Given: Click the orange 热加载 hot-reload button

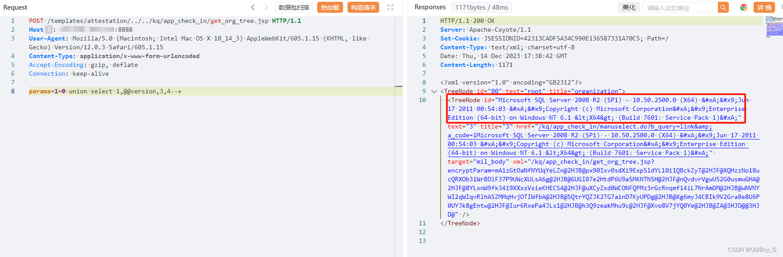Looking at the screenshot, I should click(330, 7).
